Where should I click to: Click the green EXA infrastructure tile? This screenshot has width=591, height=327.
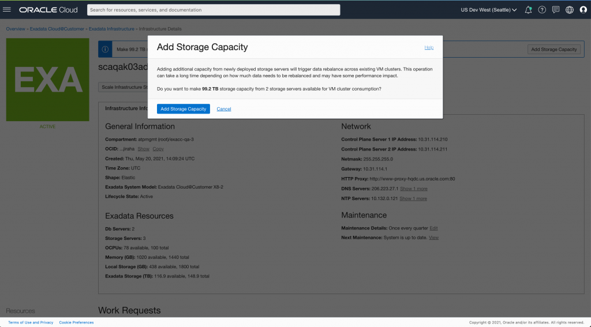[47, 80]
